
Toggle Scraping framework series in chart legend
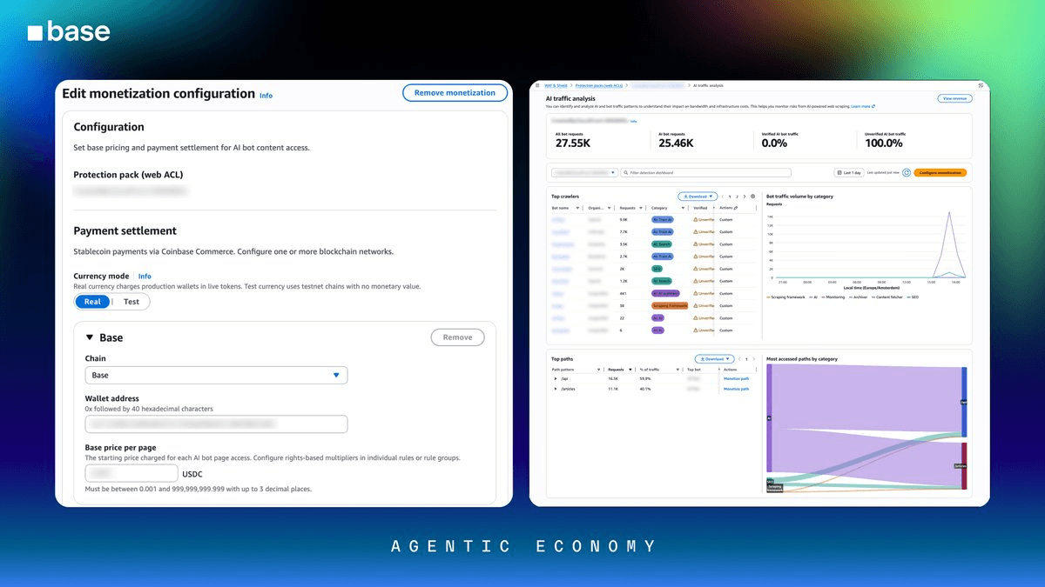785,297
